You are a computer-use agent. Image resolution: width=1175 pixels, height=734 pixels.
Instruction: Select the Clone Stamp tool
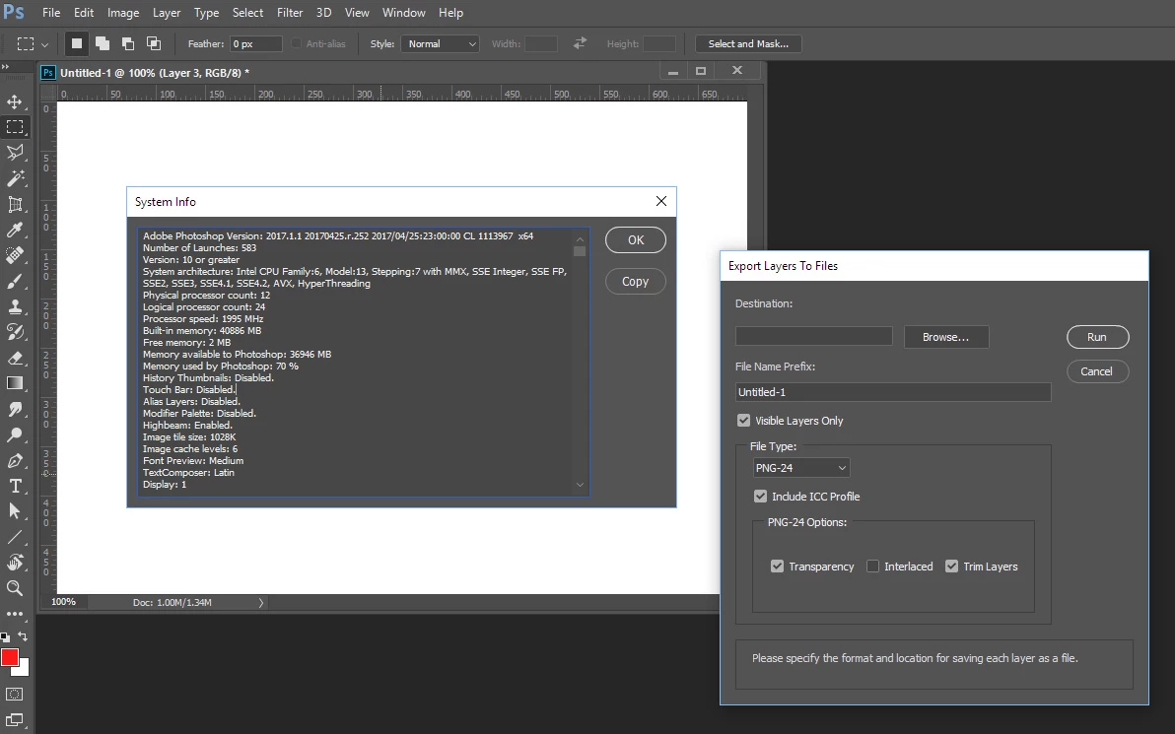click(x=14, y=306)
